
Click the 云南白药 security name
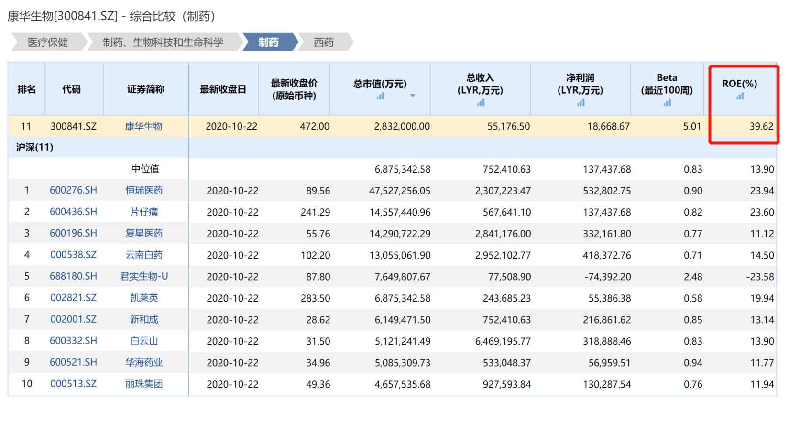pyautogui.click(x=144, y=255)
